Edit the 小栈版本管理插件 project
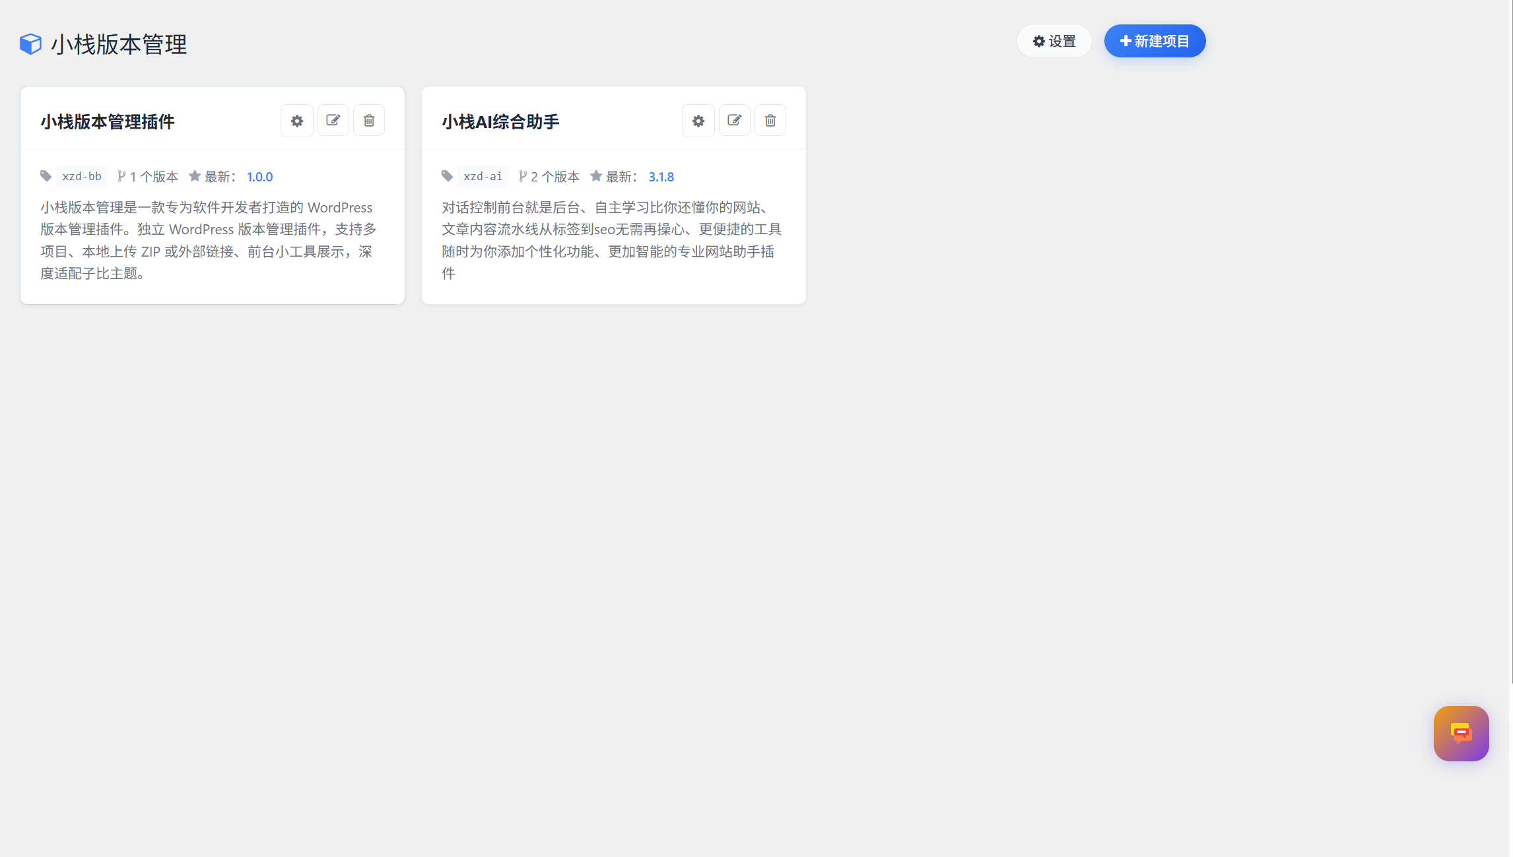 coord(333,121)
